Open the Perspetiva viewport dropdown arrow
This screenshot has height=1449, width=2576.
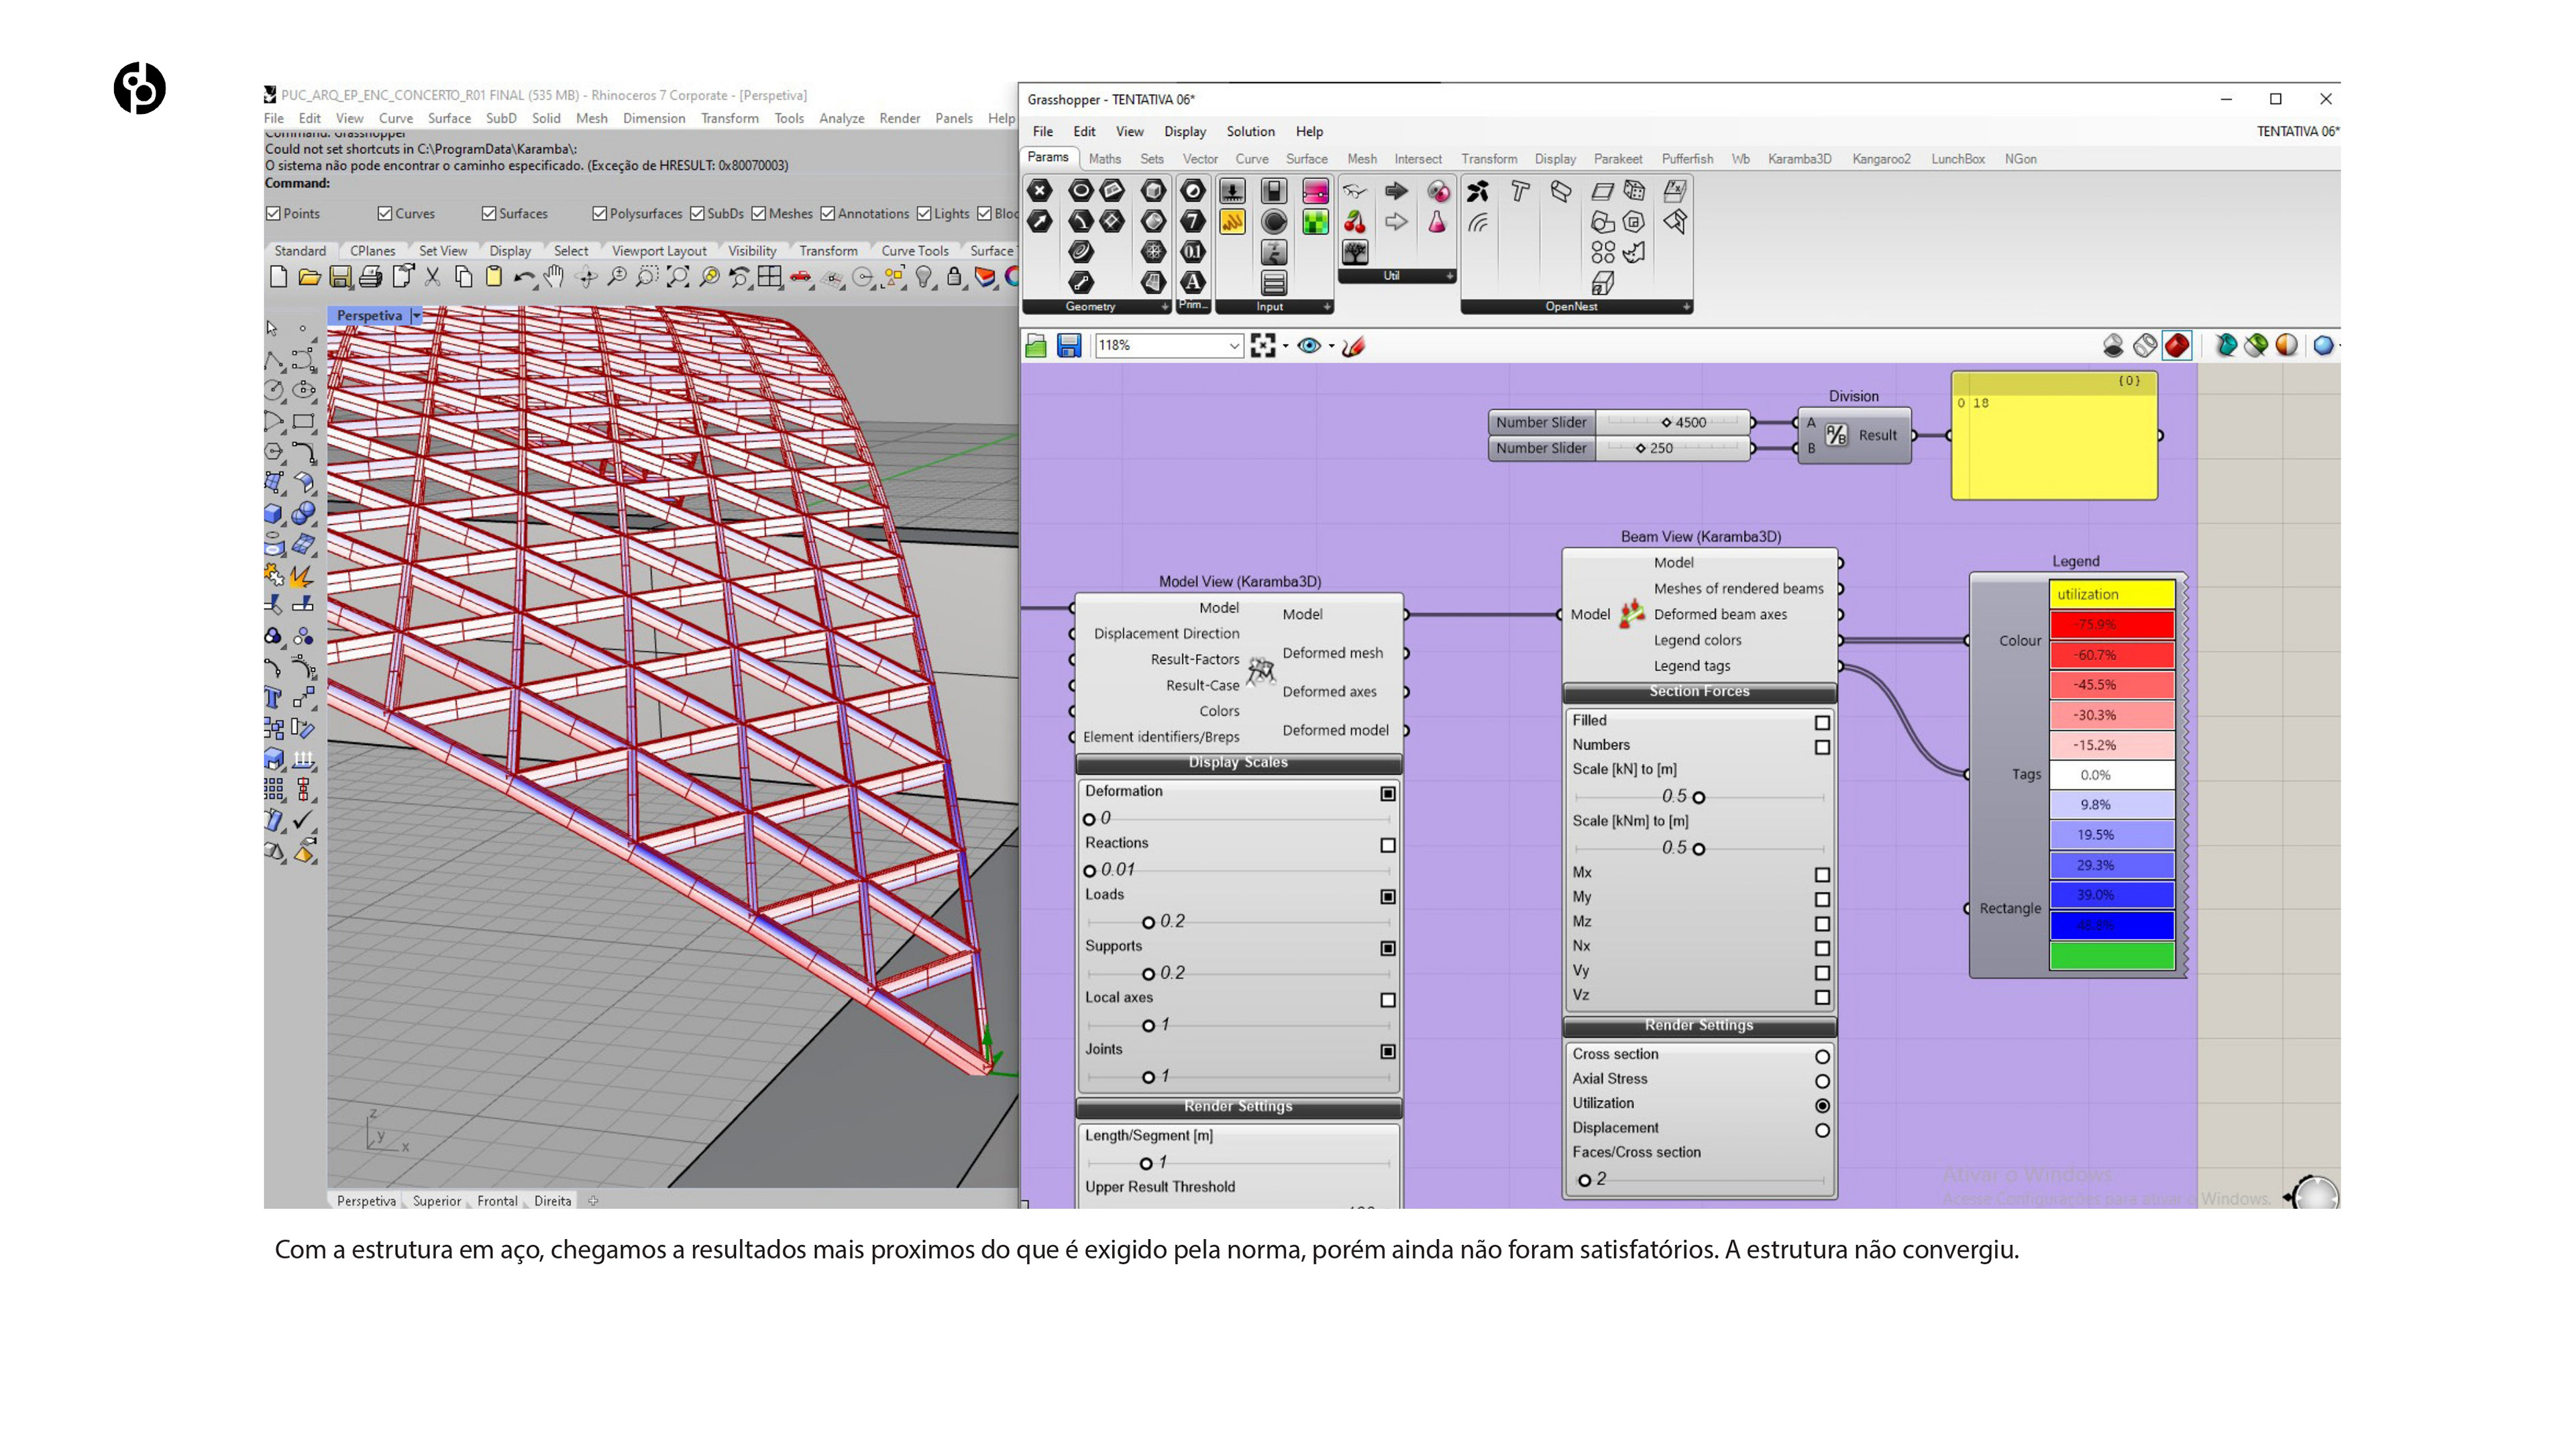pyautogui.click(x=417, y=316)
